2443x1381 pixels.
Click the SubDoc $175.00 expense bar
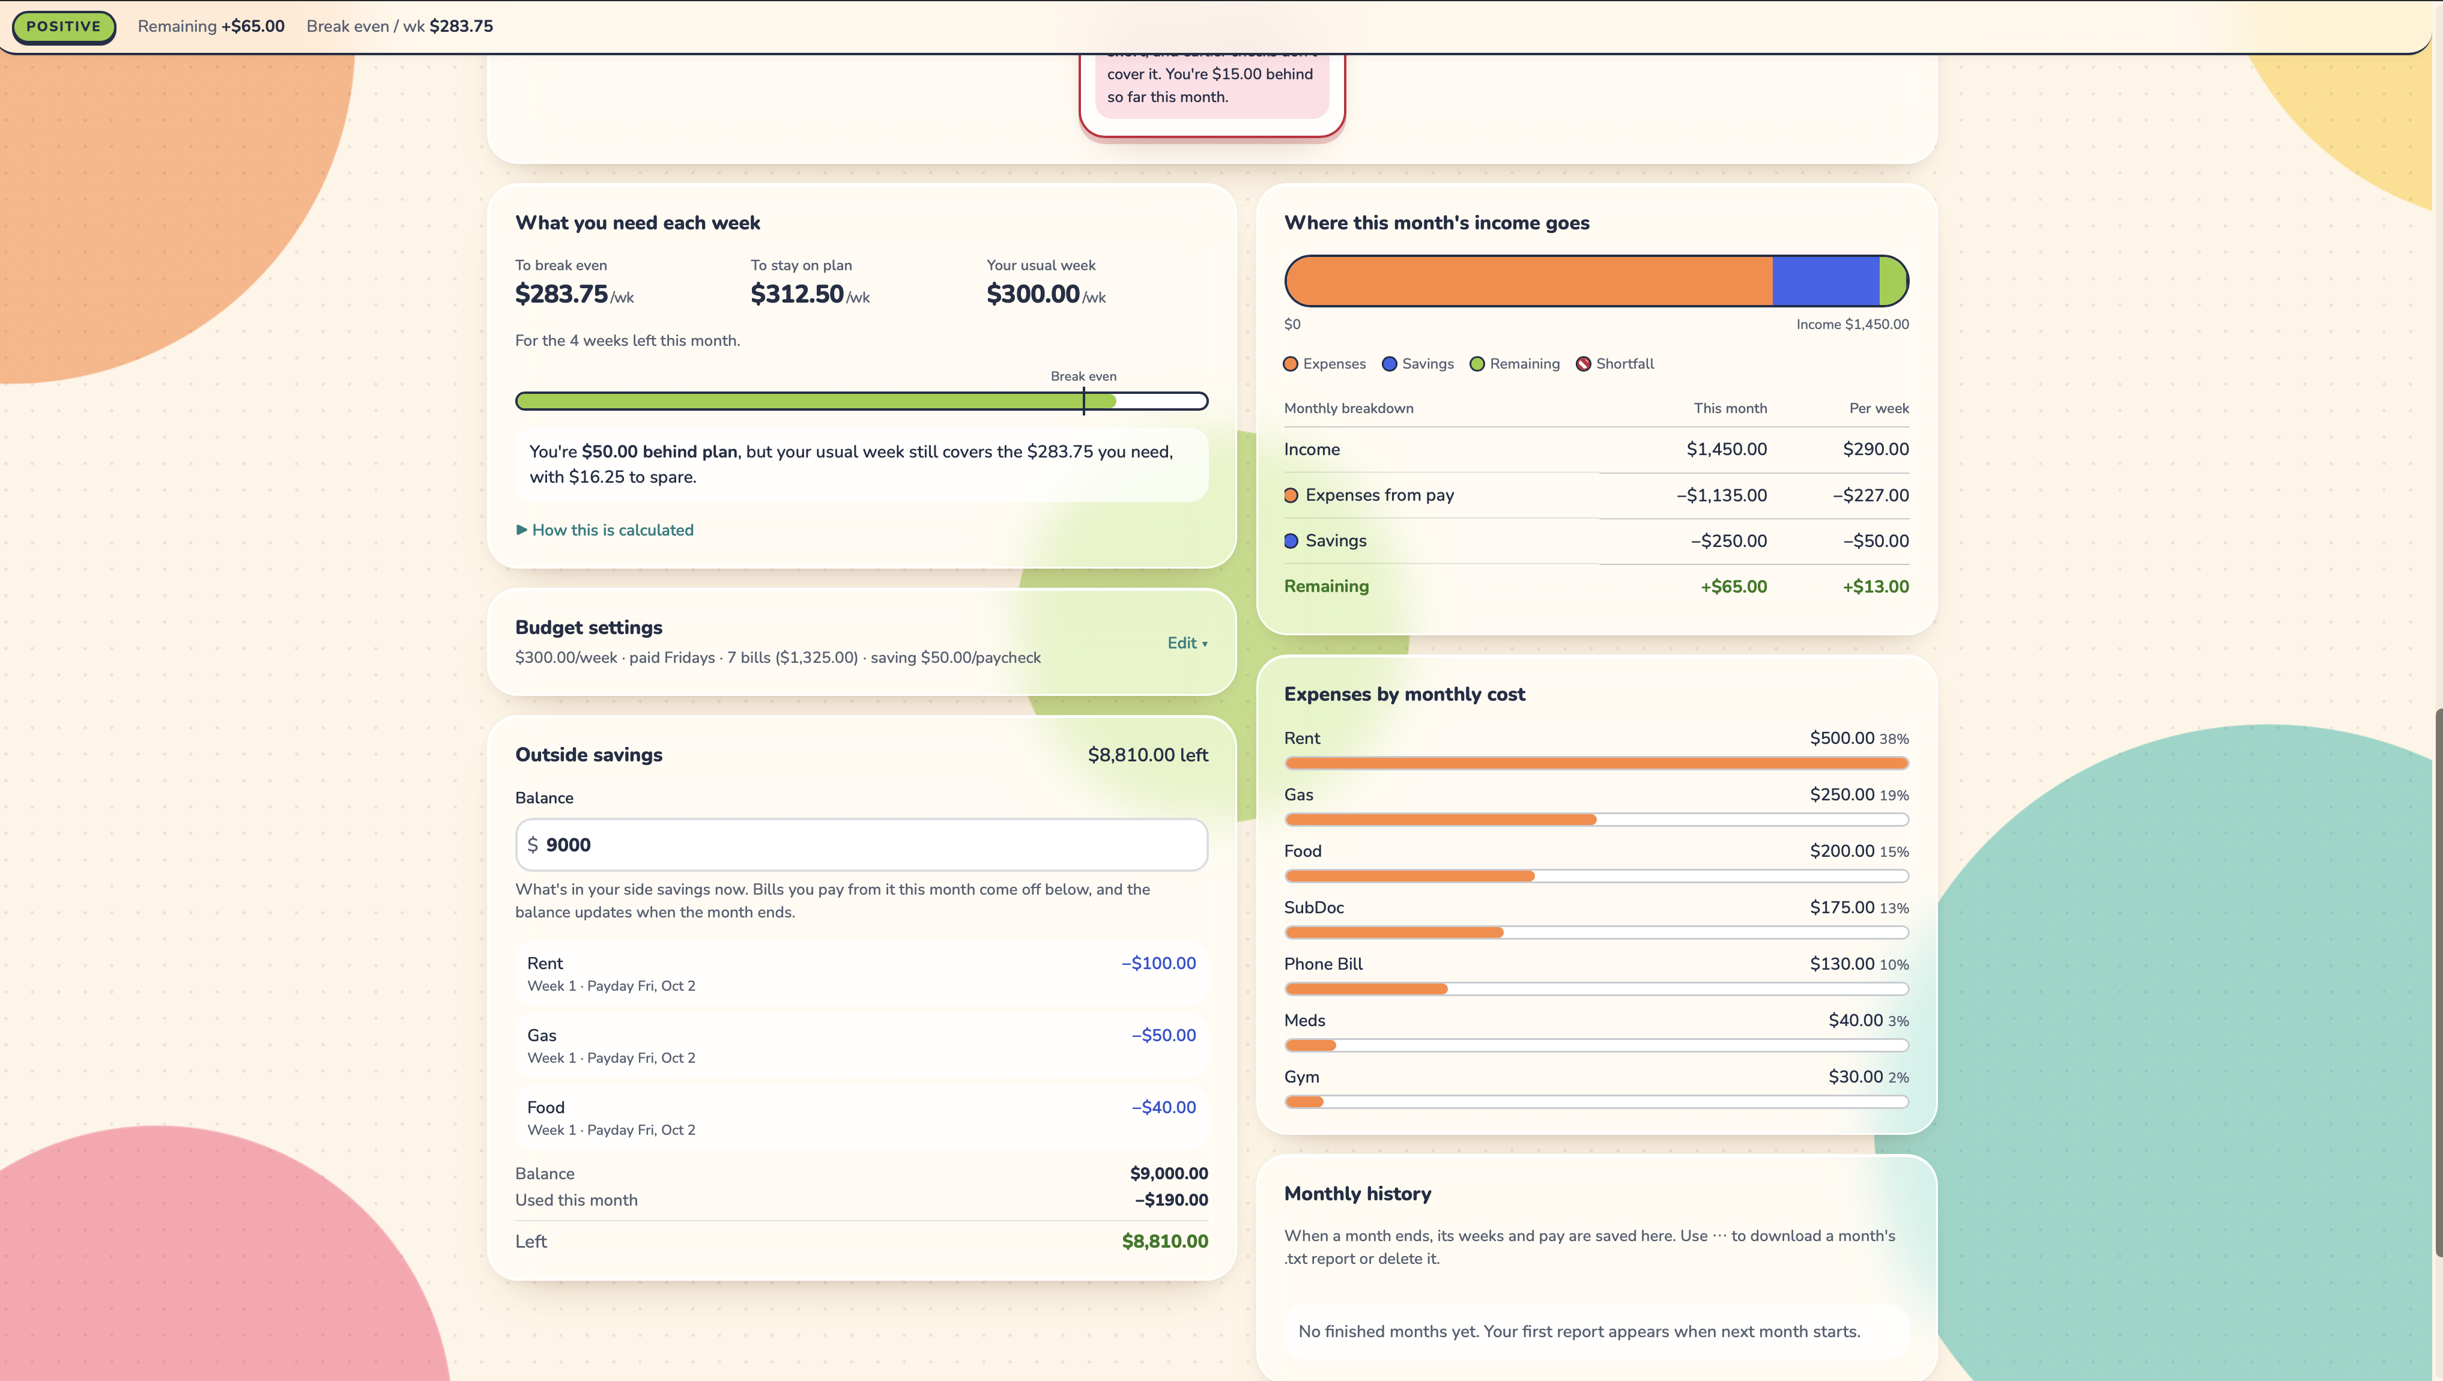click(x=1596, y=932)
